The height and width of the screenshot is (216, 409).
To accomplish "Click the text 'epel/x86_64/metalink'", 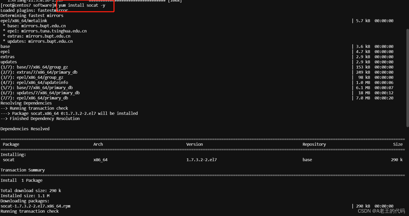I will click(24, 21).
